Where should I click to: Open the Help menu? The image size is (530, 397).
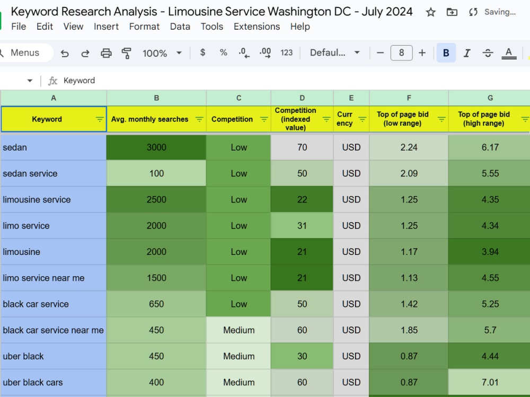pos(300,27)
